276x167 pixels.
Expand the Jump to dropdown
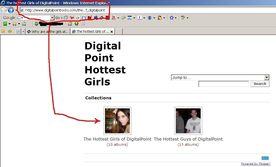tap(267, 77)
